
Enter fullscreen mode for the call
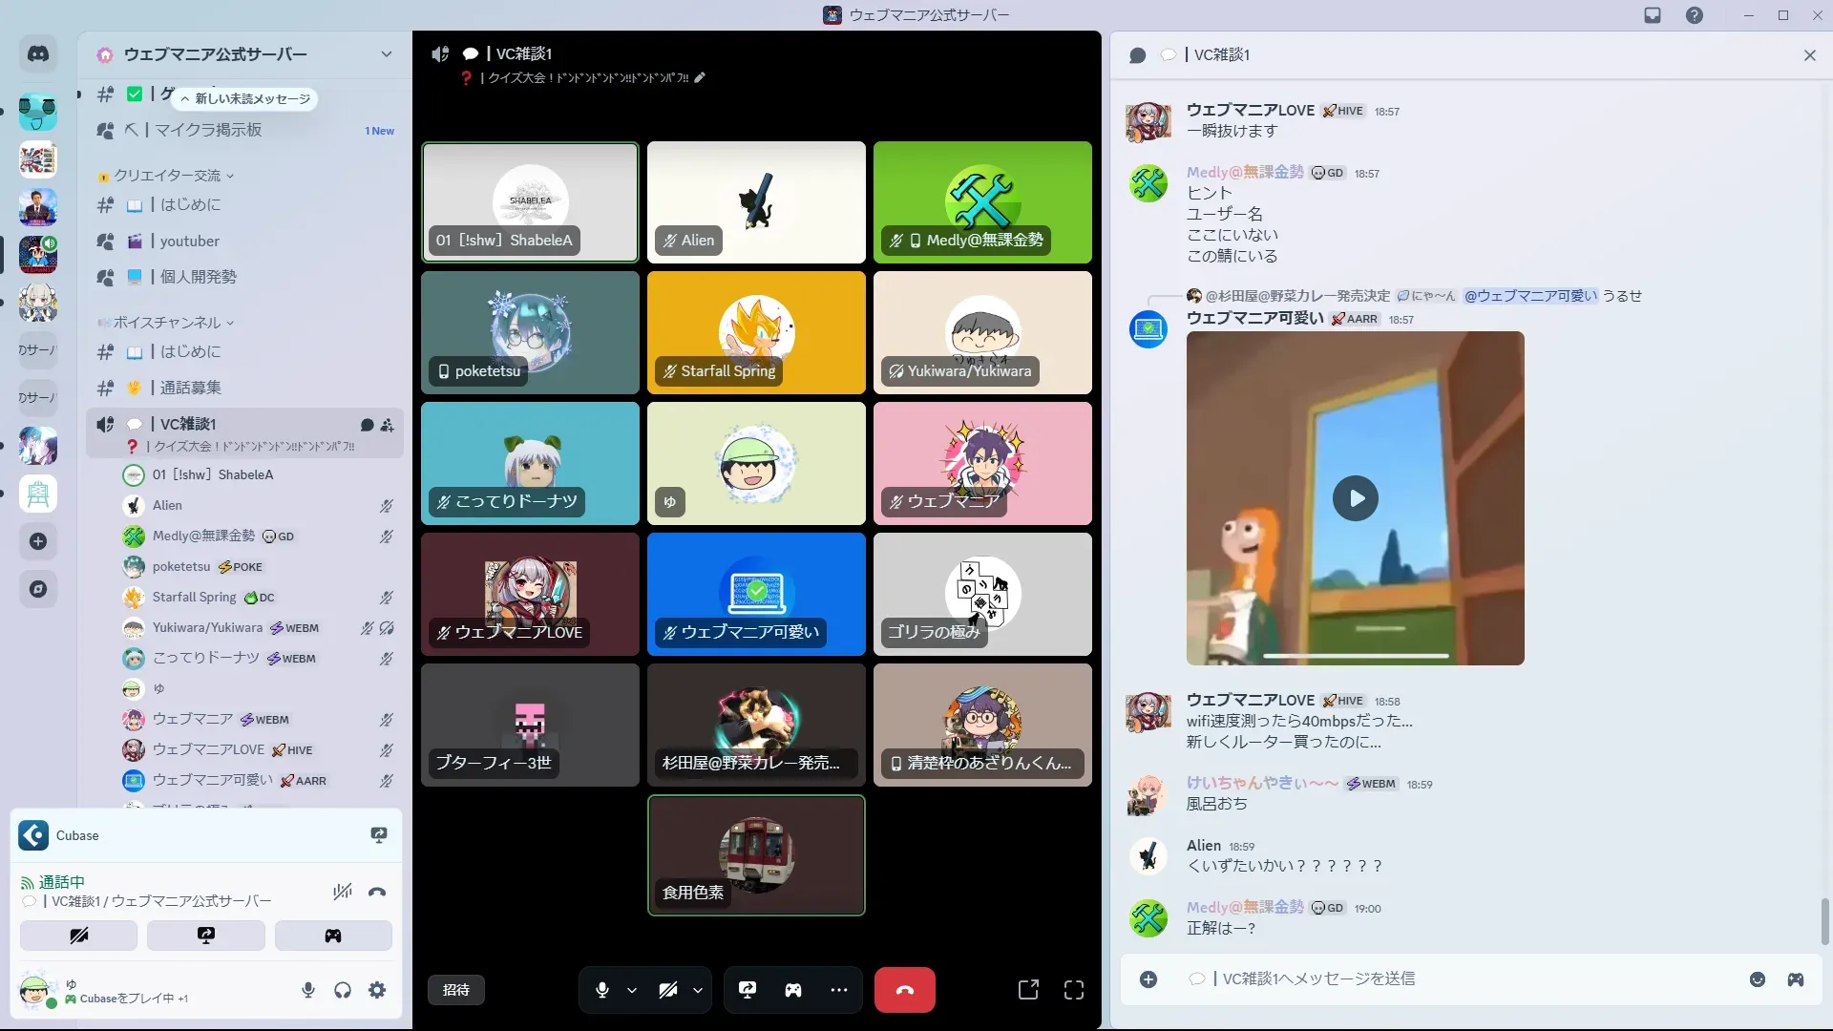[1073, 990]
